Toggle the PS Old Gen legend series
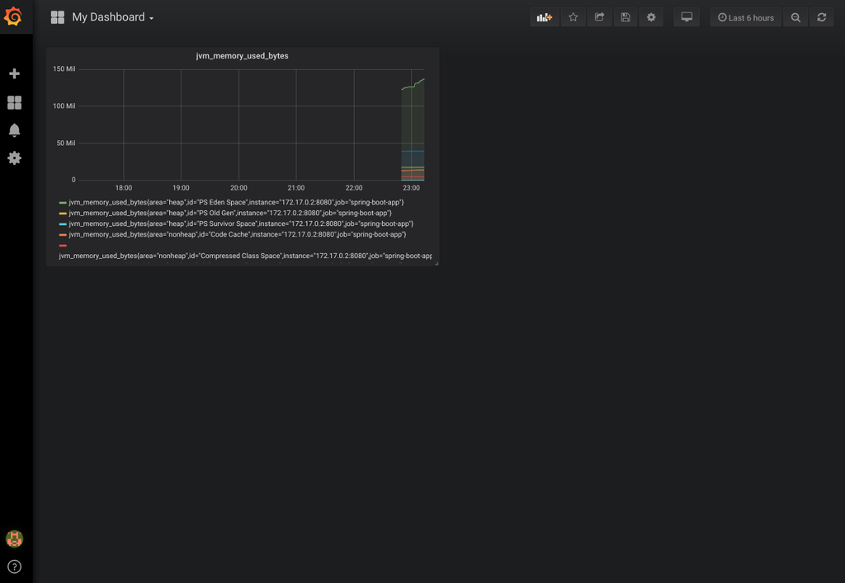Viewport: 845px width, 583px height. (x=230, y=214)
